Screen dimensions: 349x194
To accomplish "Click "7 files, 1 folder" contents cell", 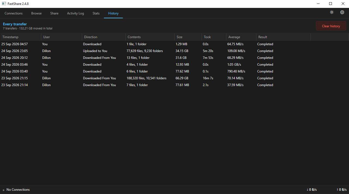I will point(137,85).
